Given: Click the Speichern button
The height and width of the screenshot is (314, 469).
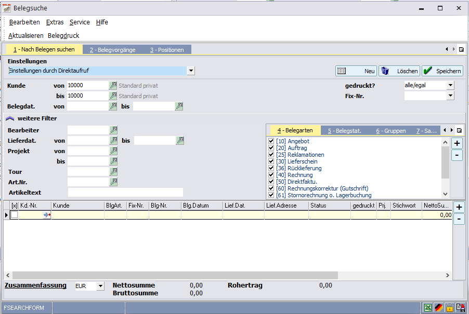Looking at the screenshot, I should pos(442,71).
